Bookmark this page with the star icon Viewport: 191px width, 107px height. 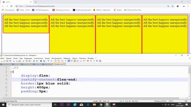click(172, 6)
